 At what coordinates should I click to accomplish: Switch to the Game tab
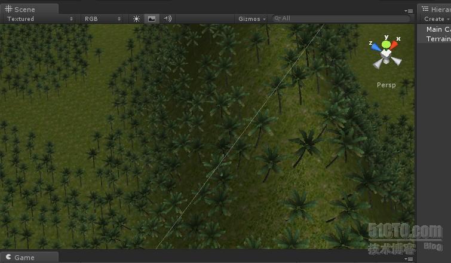[29, 257]
